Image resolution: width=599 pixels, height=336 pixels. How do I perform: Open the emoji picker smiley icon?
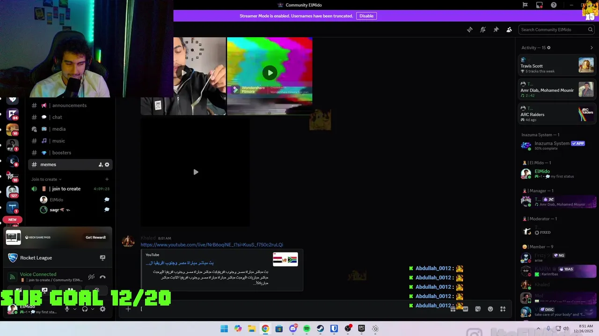pyautogui.click(x=490, y=309)
